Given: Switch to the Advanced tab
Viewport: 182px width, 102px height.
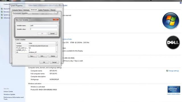Looking at the screenshot, I should pyautogui.click(x=34, y=10).
